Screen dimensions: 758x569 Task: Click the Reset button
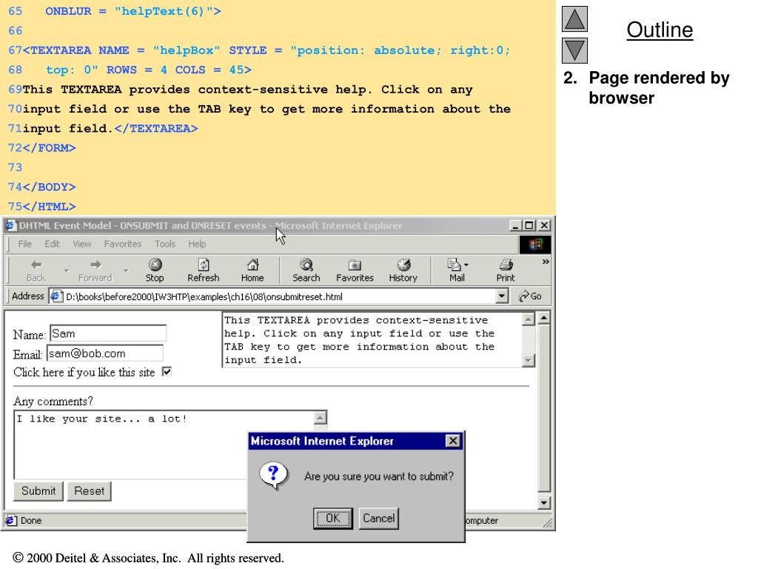point(89,491)
